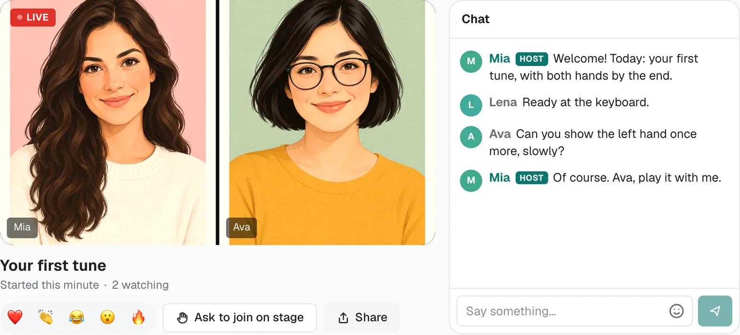
Task: Click the Chat panel header
Action: click(595, 19)
